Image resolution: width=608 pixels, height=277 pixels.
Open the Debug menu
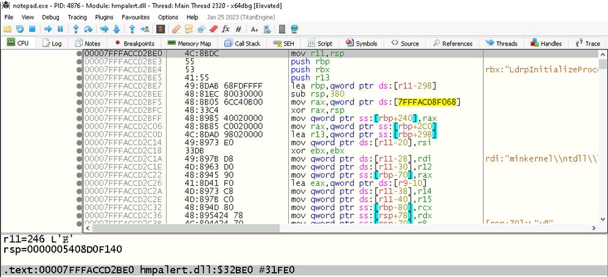pyautogui.click(x=50, y=17)
